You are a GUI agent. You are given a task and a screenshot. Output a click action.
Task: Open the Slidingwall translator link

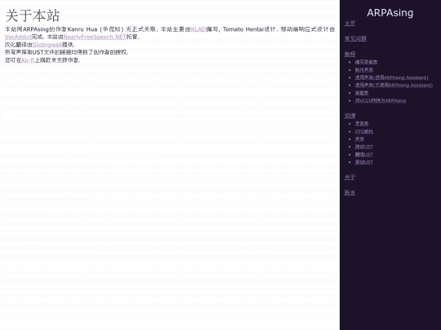pyautogui.click(x=47, y=45)
